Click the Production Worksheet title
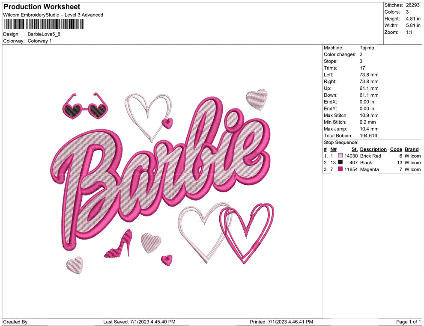This screenshot has width=424, height=326. pos(42,6)
